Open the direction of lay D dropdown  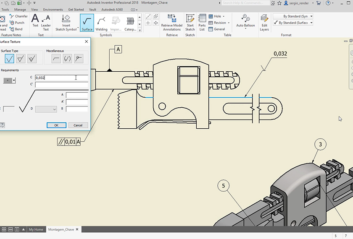tap(46, 109)
